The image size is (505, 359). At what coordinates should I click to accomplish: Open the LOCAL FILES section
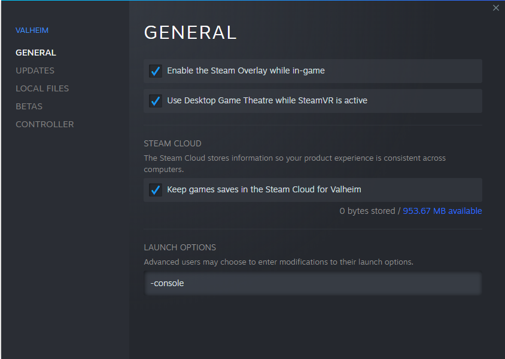42,88
